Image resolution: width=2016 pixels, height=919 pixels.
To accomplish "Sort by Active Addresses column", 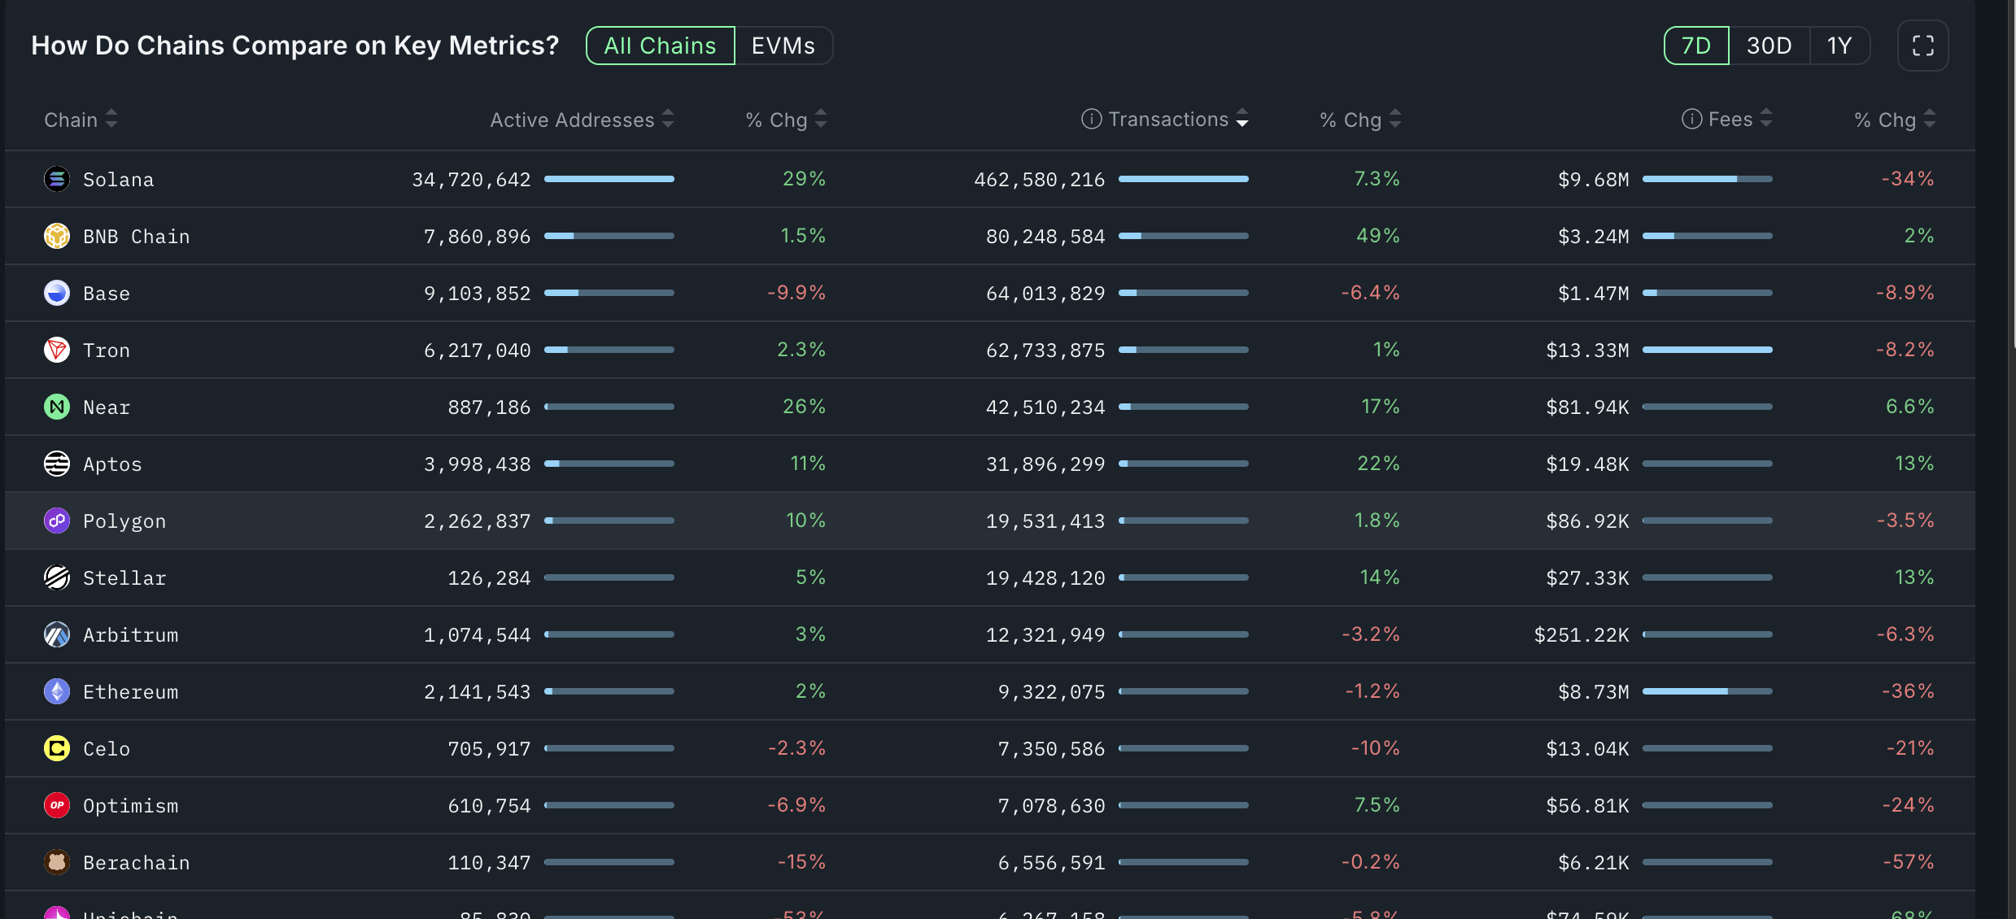I will (x=582, y=120).
